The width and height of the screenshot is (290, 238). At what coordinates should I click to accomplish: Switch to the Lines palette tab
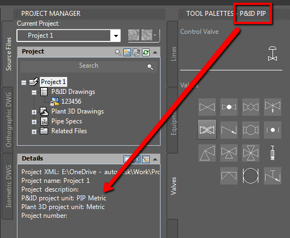(x=173, y=54)
